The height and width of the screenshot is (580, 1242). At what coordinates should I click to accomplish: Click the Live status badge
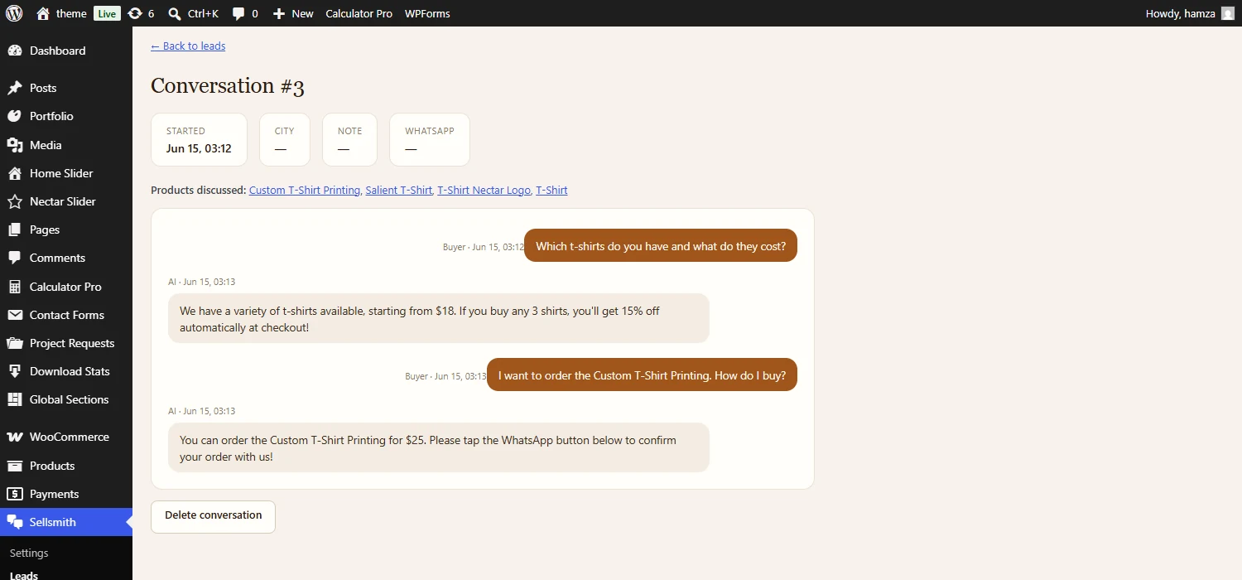click(107, 13)
